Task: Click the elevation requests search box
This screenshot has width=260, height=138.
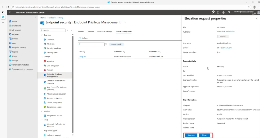Action: 91,44
